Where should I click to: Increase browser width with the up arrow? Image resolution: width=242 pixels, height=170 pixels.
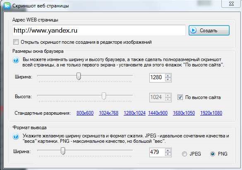point(168,76)
